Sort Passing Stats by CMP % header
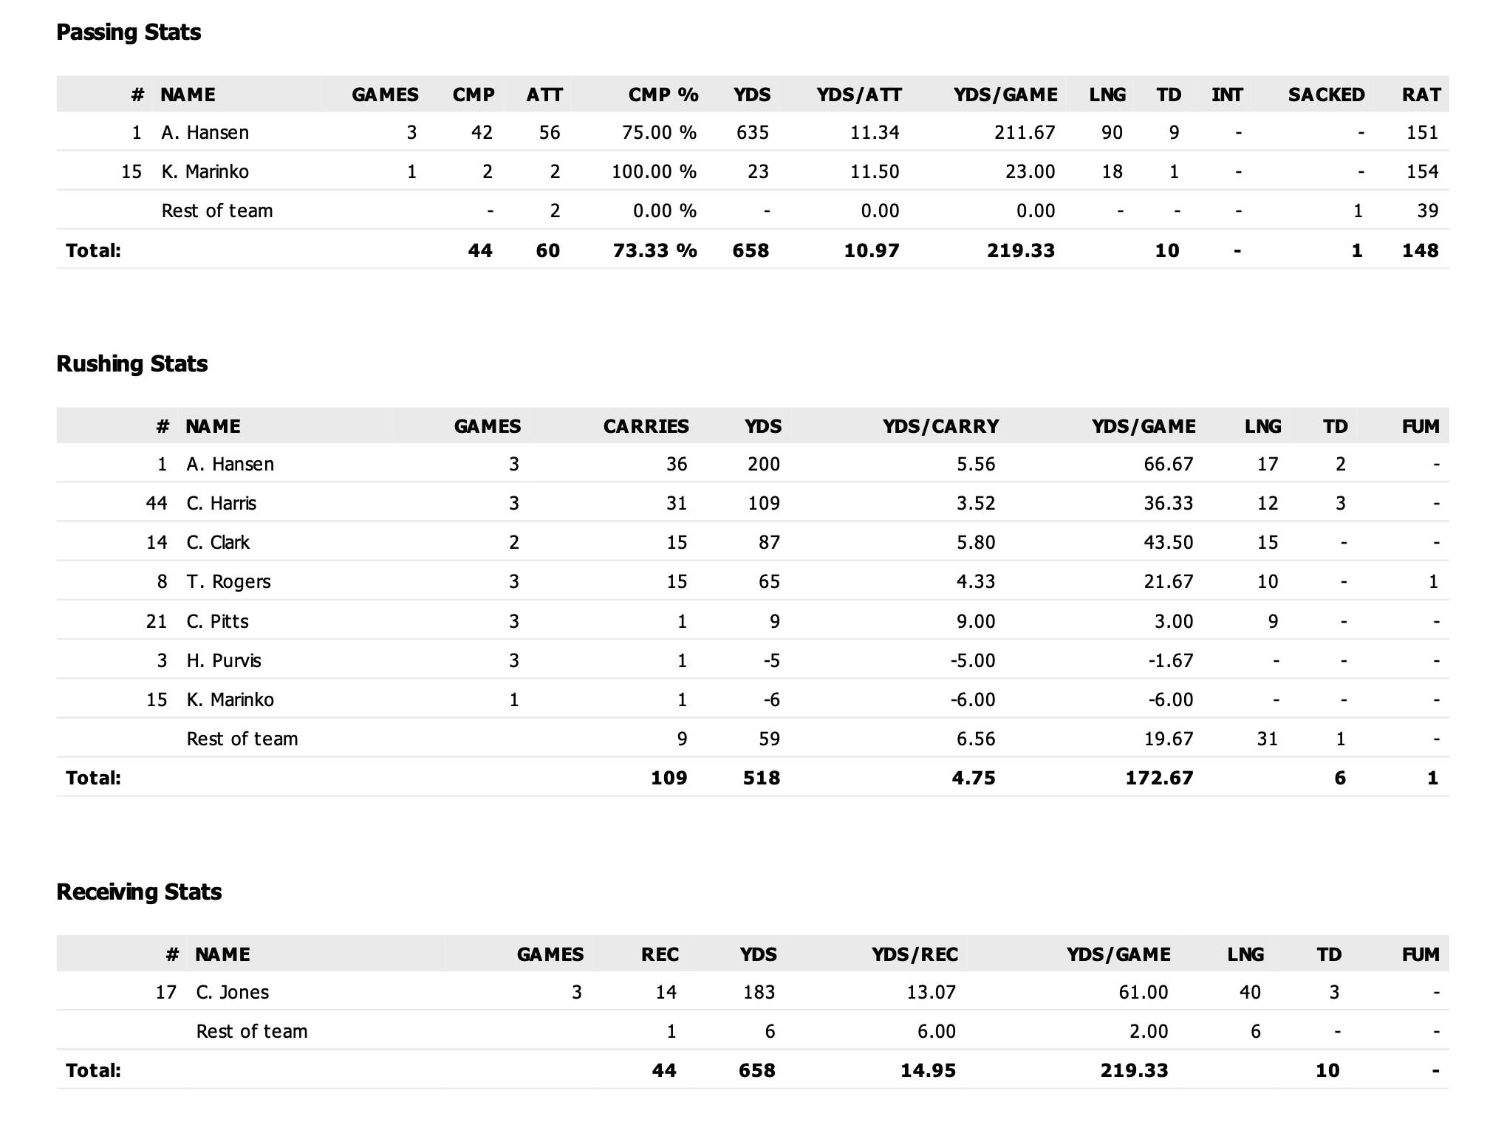This screenshot has width=1504, height=1139. coord(663,95)
